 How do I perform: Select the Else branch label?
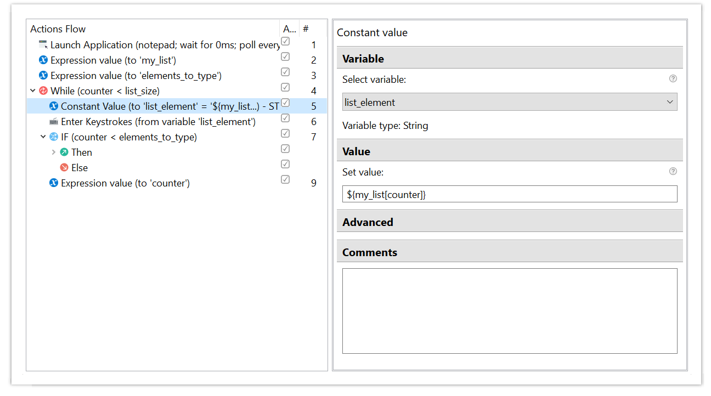click(x=80, y=167)
